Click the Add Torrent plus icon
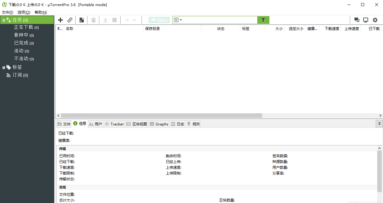 60,20
